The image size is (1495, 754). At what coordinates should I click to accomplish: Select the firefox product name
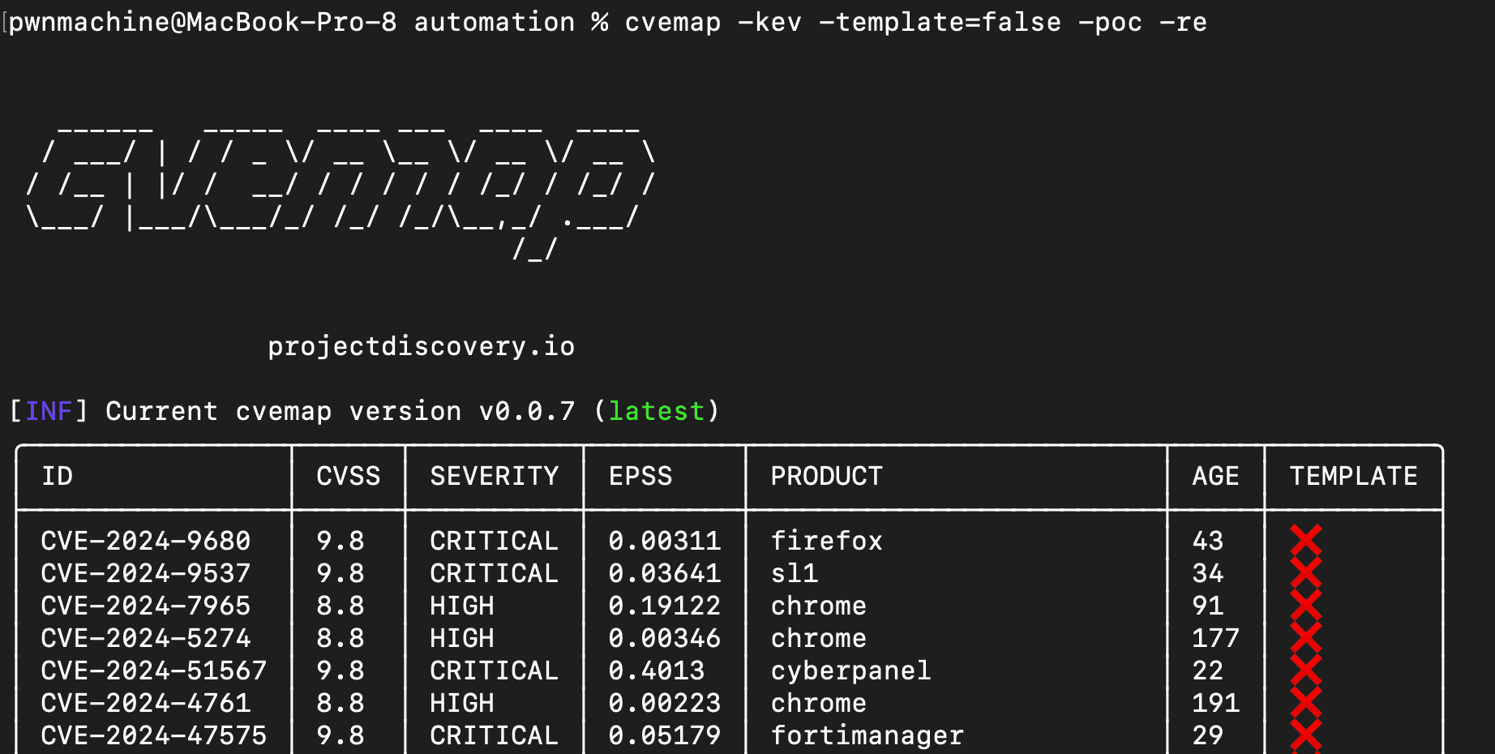click(x=826, y=541)
